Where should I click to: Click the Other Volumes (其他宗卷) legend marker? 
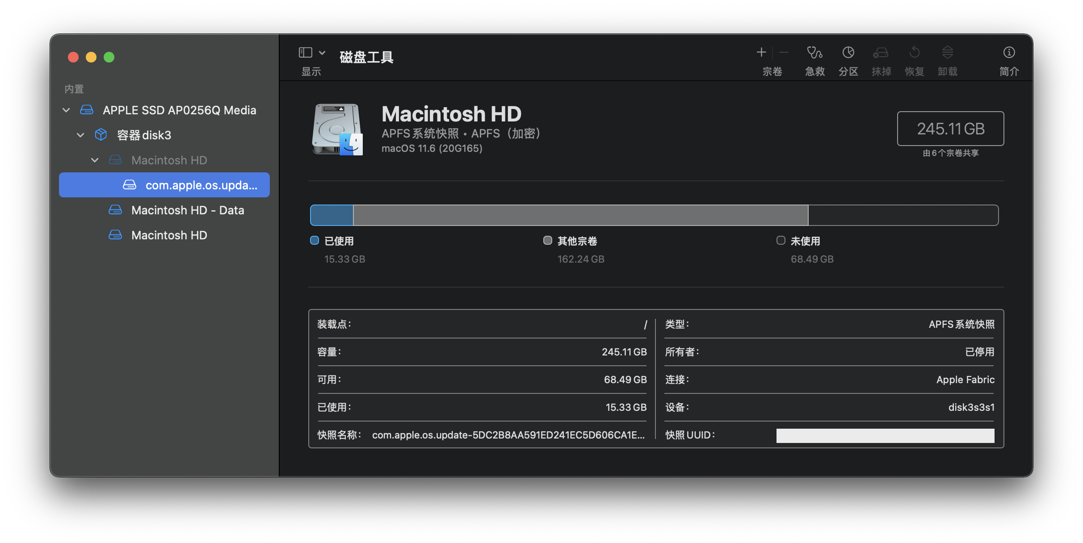tap(548, 241)
